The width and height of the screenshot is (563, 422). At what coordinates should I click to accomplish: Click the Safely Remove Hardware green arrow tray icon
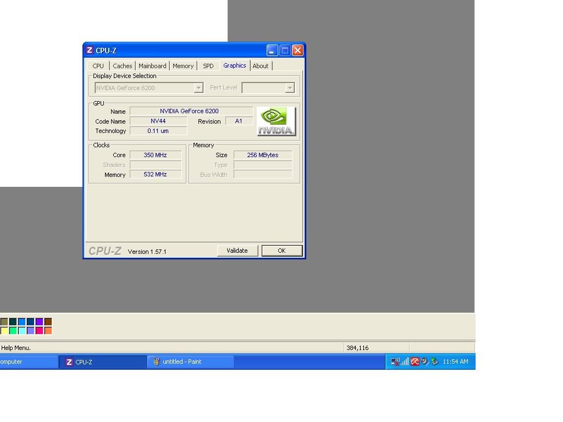434,362
